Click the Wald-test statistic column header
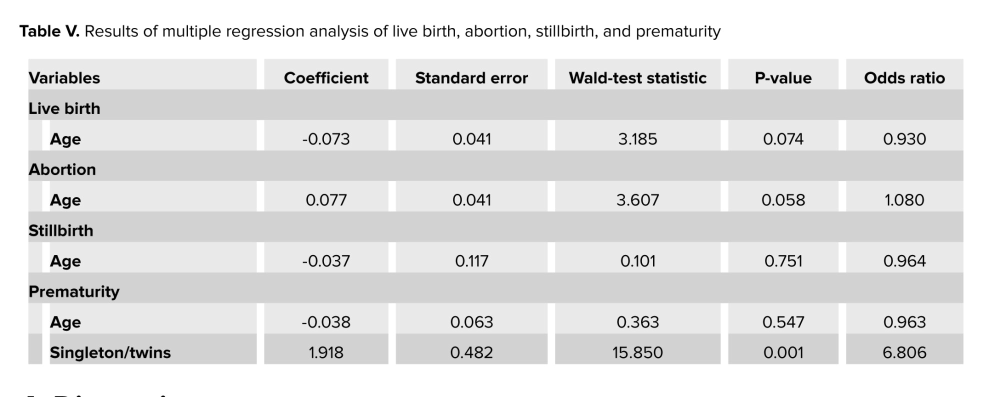Viewport: 1000px width, 397px height. coord(637,78)
